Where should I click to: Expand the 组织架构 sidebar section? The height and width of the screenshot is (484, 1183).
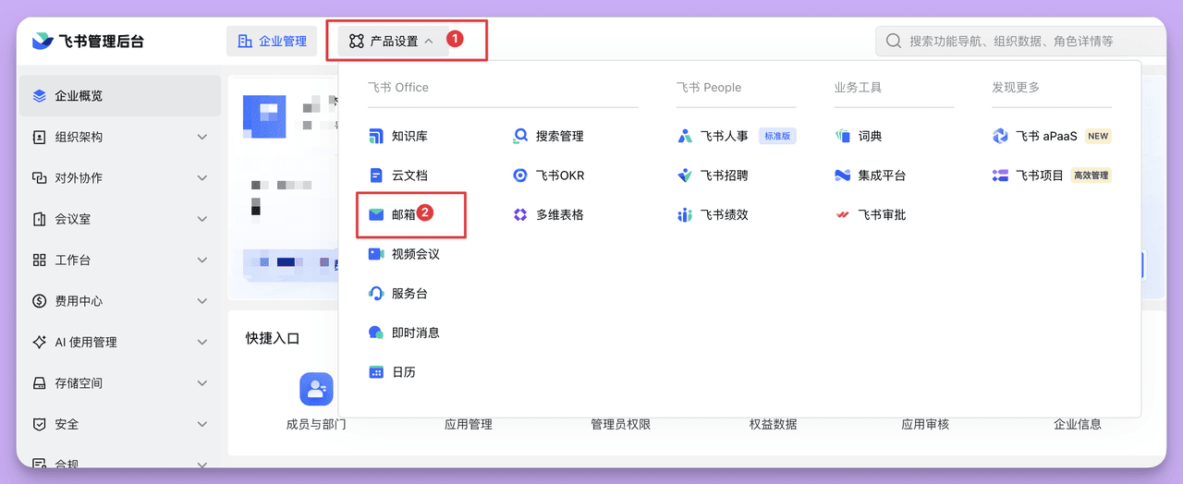pyautogui.click(x=202, y=137)
